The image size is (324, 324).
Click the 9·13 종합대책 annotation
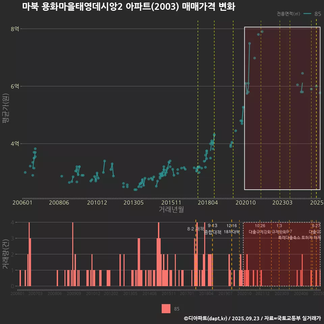(x=213, y=229)
